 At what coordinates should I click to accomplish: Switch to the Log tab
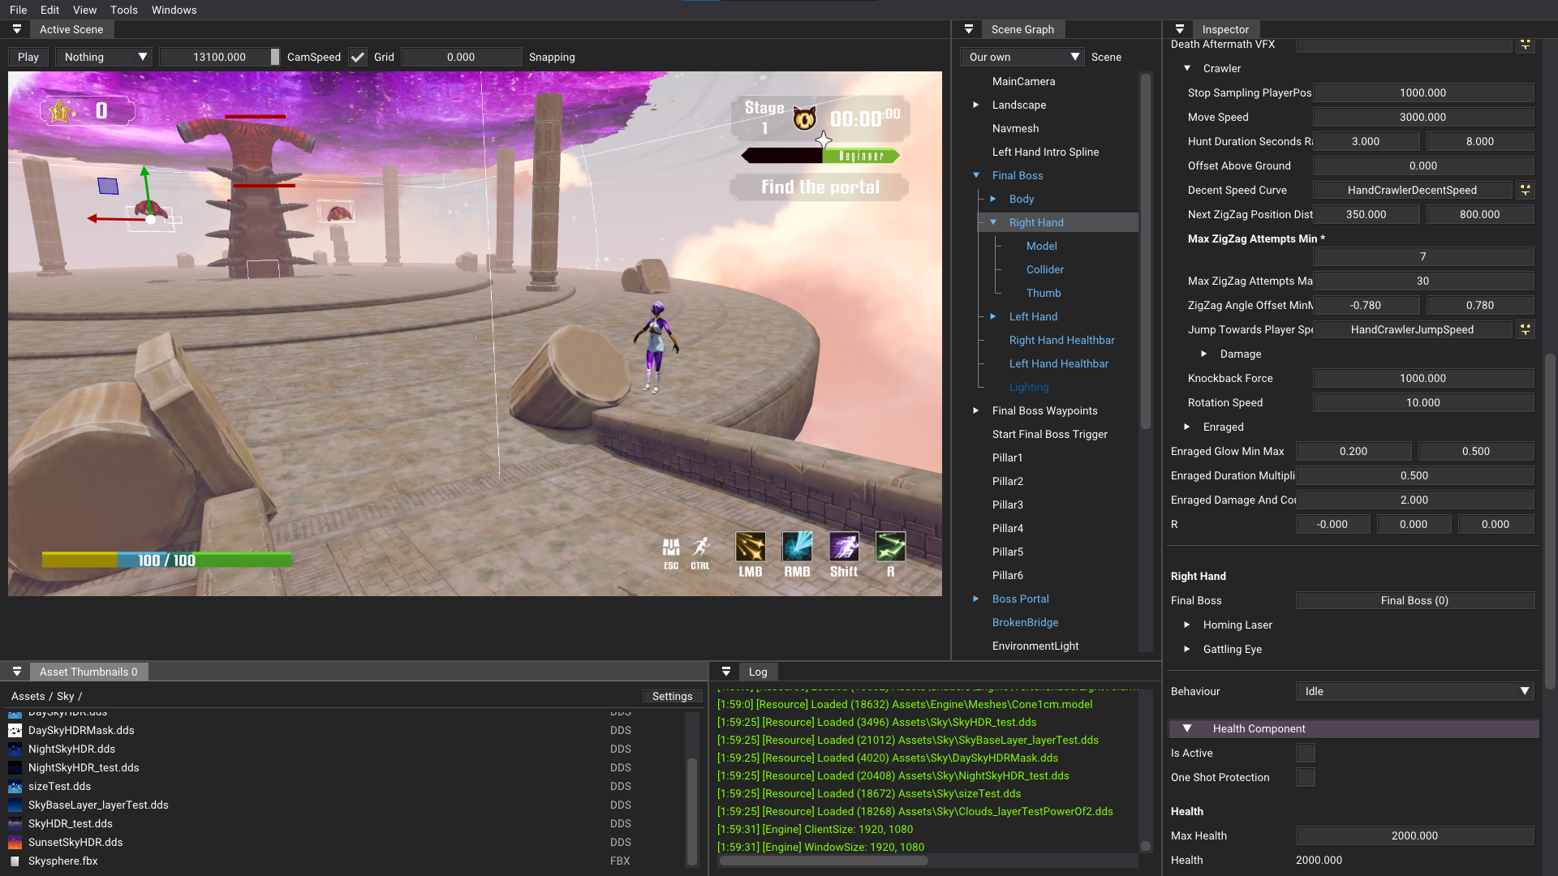(758, 672)
